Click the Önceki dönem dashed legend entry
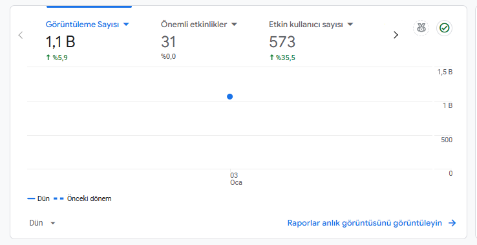 pyautogui.click(x=83, y=198)
